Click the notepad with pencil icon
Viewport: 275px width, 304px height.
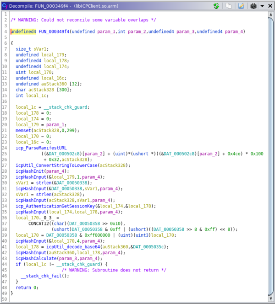click(241, 6)
